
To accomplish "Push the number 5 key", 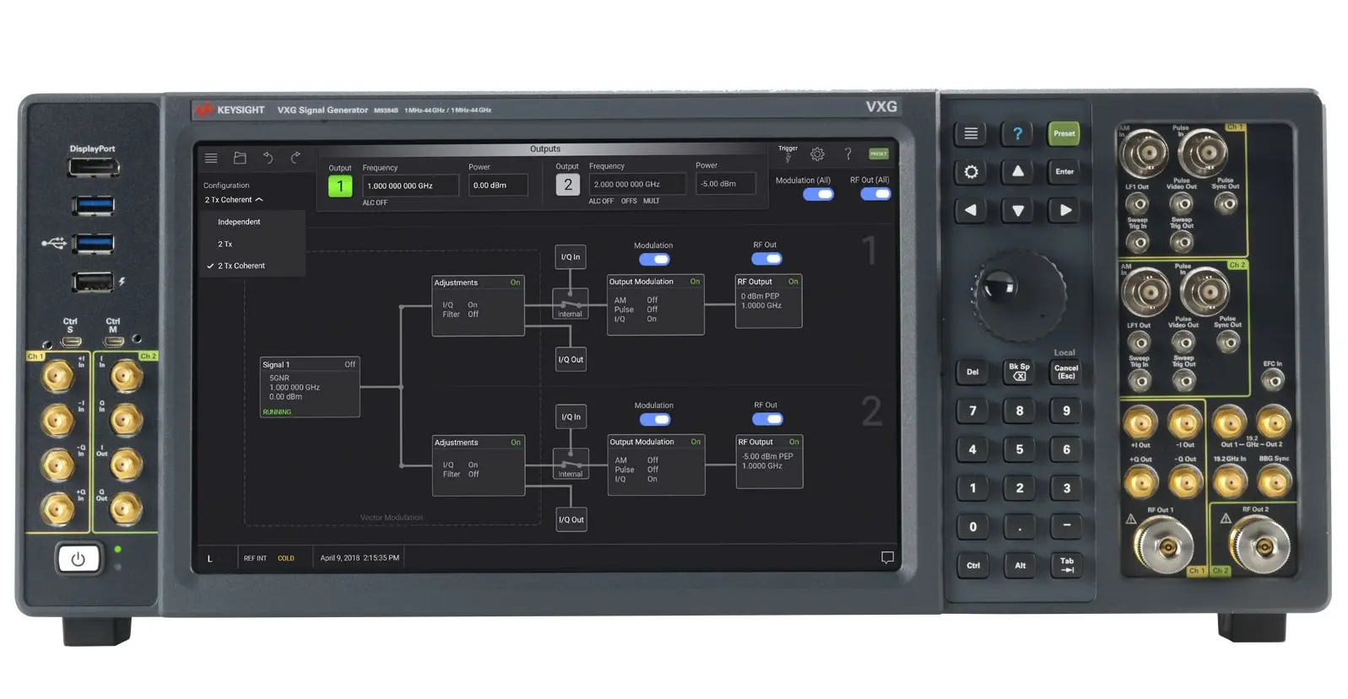I will click(1020, 449).
